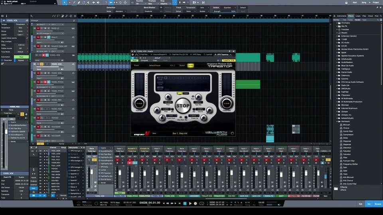This screenshot has width=383, height=215.
Task: Open the Follow chords dropdown
Action: (22, 48)
